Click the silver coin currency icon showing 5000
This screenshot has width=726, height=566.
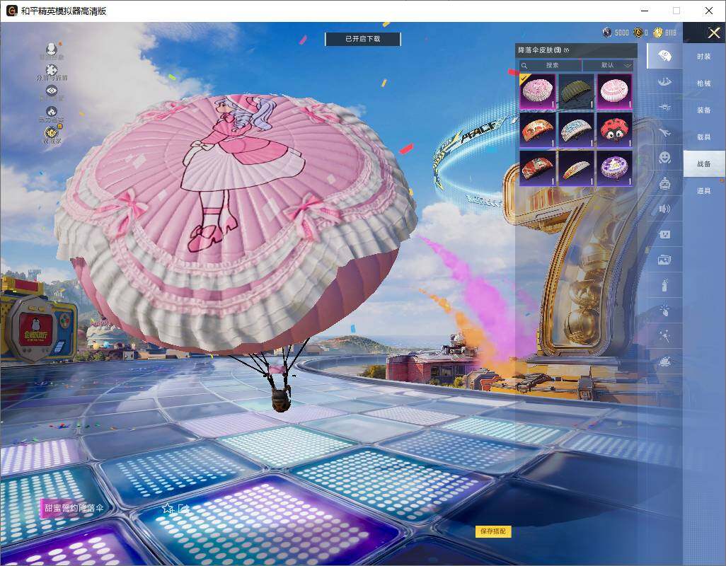607,32
